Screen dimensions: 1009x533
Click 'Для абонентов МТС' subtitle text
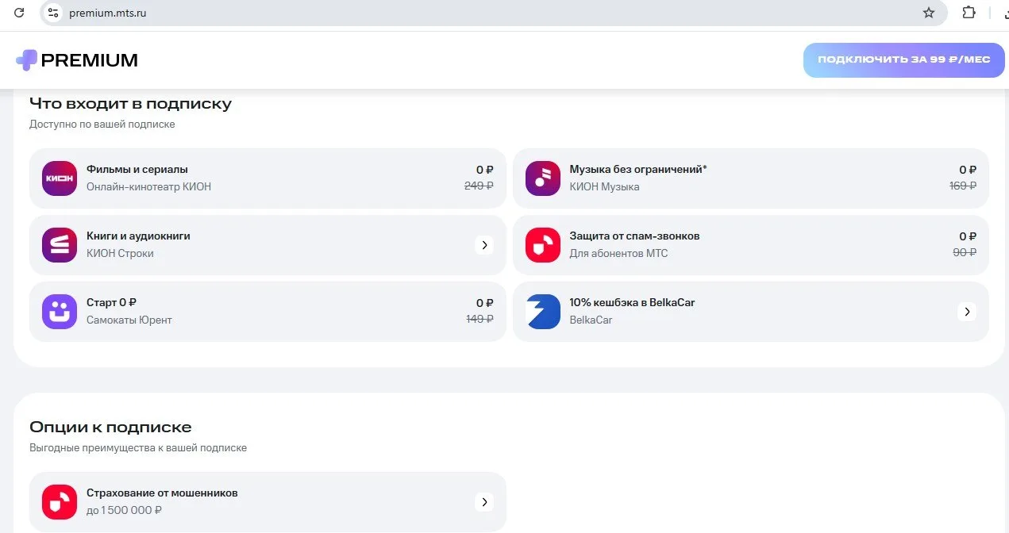coord(618,254)
